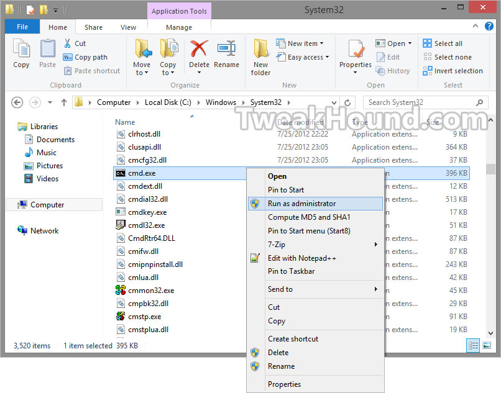
Task: Choose Open in the context menu
Action: coord(315,176)
